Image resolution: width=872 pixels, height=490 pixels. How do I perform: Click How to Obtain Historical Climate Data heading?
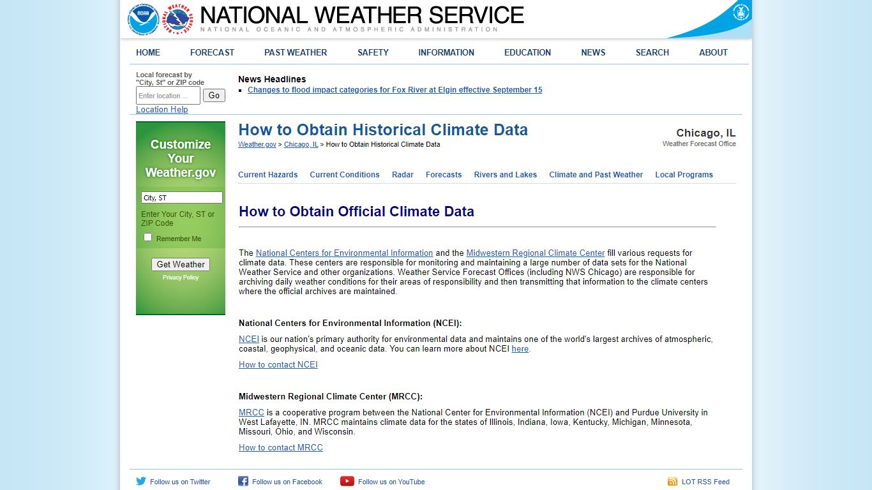pos(383,130)
